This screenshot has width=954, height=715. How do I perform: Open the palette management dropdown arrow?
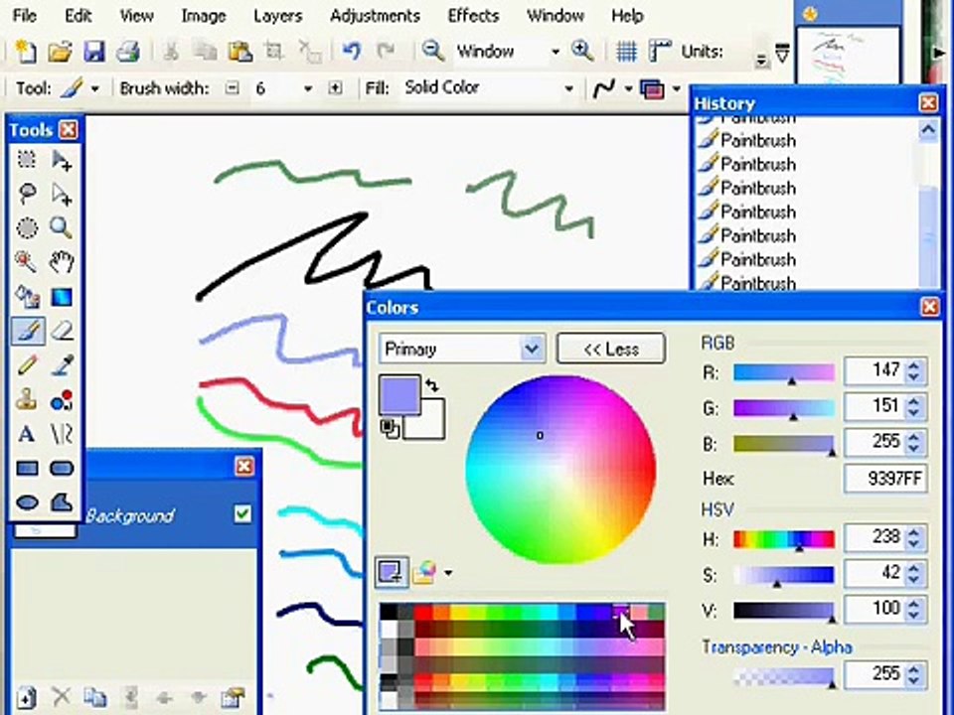[448, 573]
